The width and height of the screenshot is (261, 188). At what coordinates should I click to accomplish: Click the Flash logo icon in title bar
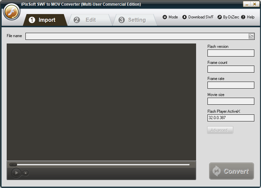coord(12,12)
